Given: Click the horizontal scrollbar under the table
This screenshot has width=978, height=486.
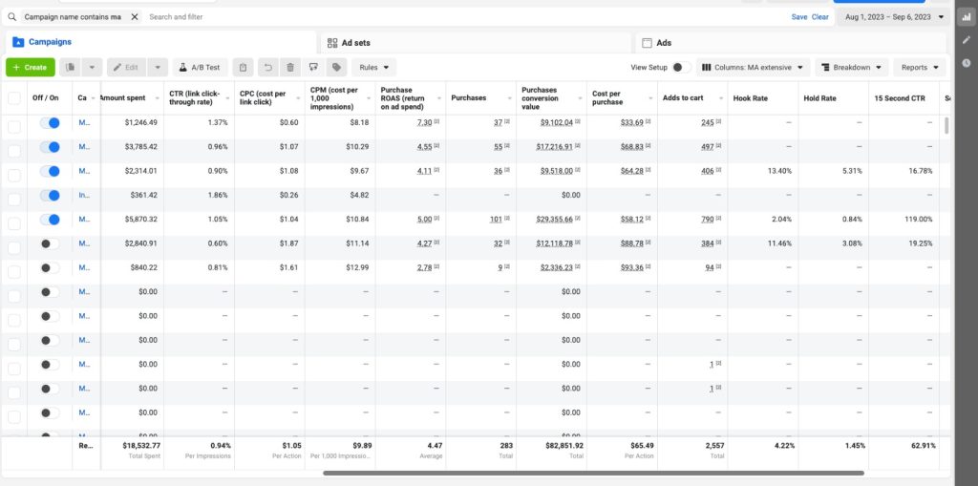Looking at the screenshot, I should click(592, 473).
